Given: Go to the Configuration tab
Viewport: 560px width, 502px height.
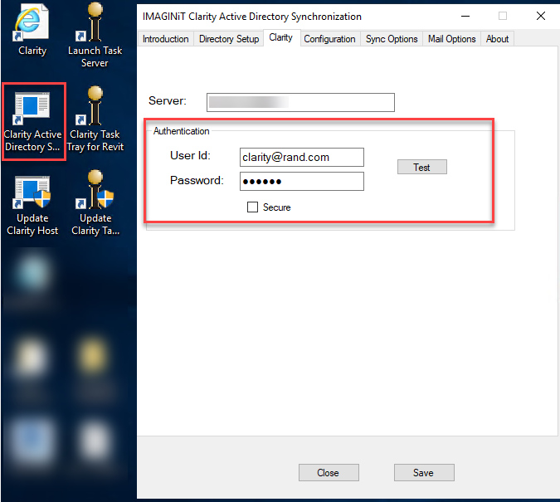Looking at the screenshot, I should pyautogui.click(x=329, y=39).
